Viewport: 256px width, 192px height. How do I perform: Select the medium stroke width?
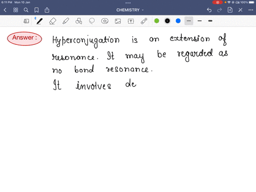pos(199,21)
